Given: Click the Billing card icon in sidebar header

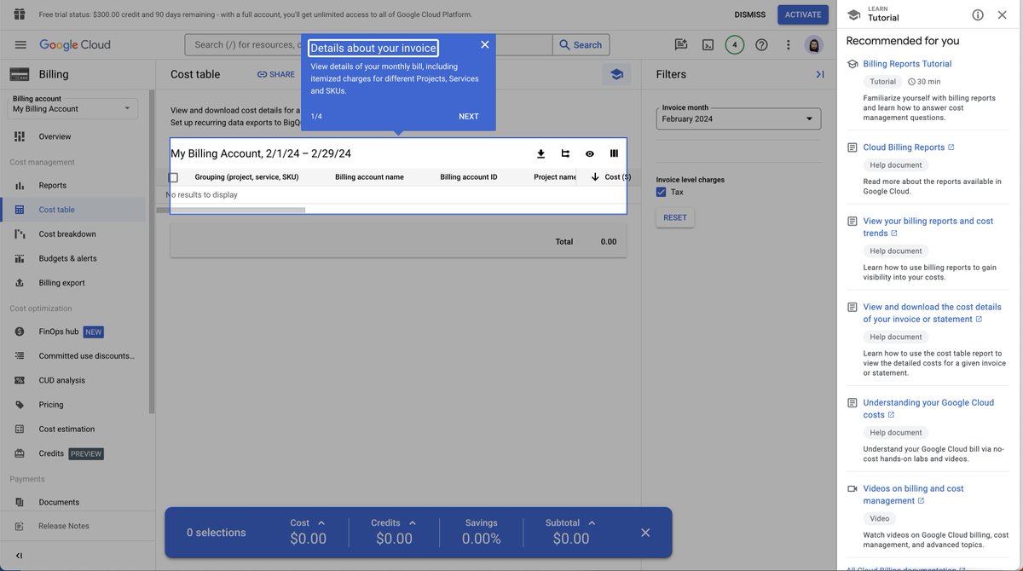Looking at the screenshot, I should tap(20, 74).
